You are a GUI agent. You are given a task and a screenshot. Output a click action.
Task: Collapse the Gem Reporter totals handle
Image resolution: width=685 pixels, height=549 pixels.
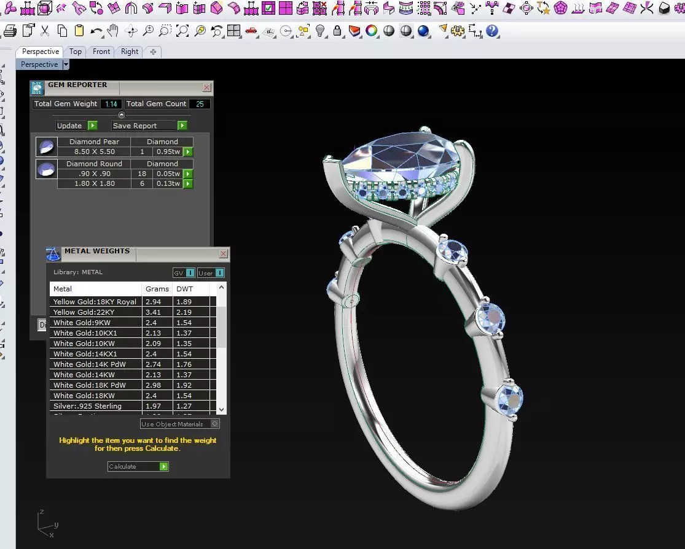pyautogui.click(x=122, y=115)
